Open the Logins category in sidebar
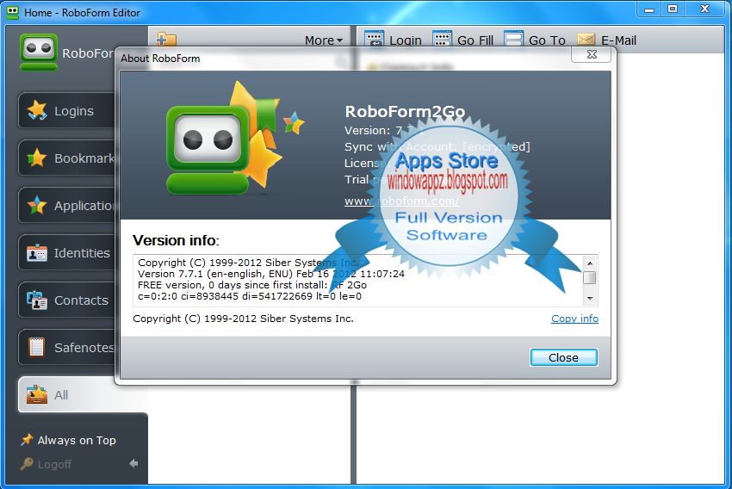732x489 pixels. tap(66, 110)
